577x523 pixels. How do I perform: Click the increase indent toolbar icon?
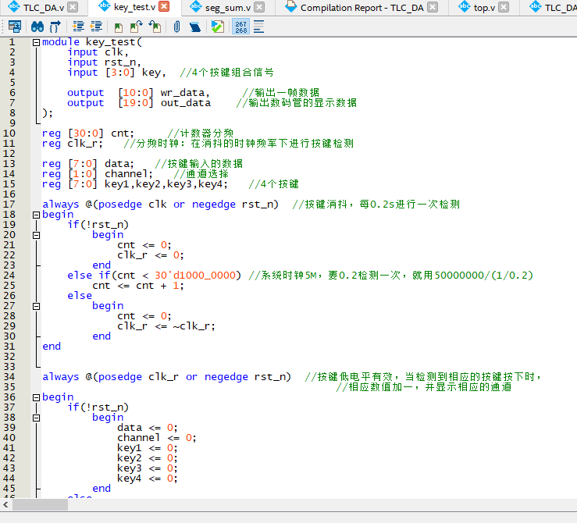coord(77,27)
